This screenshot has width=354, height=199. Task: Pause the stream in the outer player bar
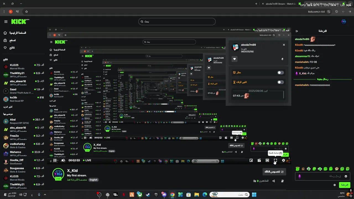[x=55, y=160]
